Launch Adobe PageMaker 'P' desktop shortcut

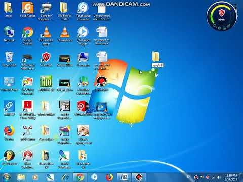tap(64, 110)
